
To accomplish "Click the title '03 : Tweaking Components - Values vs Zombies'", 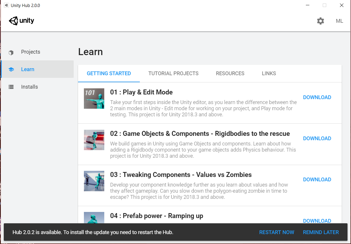I will [x=181, y=175].
